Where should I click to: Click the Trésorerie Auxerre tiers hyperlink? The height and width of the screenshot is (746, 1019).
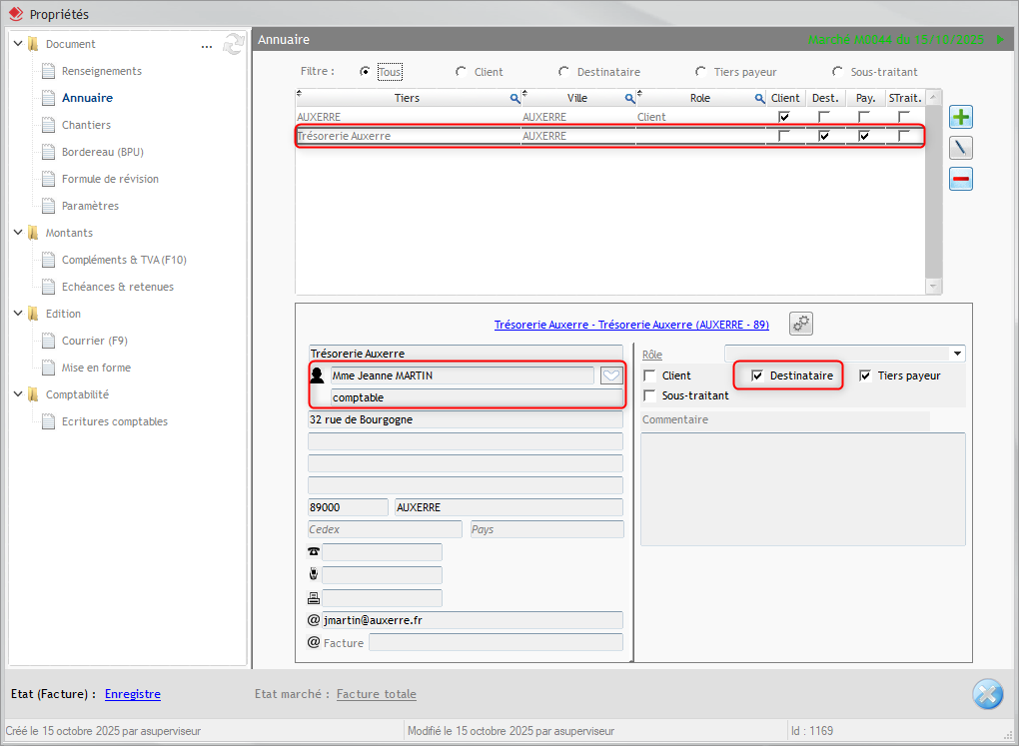point(631,325)
